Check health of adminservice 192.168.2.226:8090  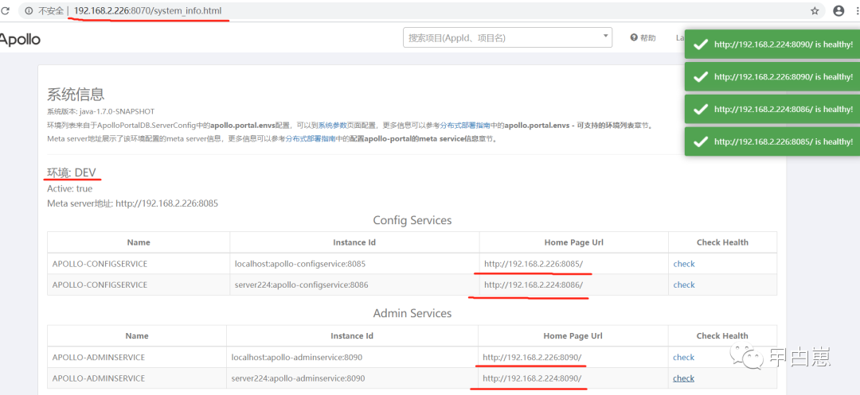click(x=683, y=358)
